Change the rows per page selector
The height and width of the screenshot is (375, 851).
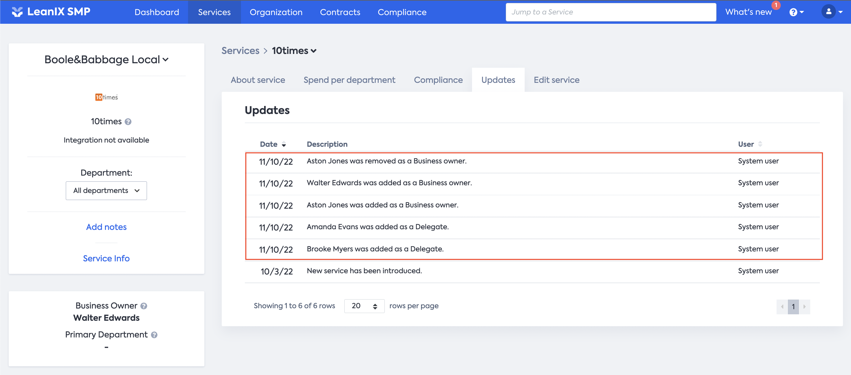click(x=364, y=306)
